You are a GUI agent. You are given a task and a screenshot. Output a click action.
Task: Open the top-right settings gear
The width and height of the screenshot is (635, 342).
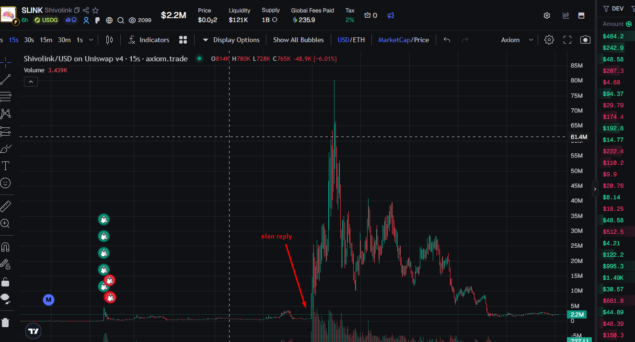click(x=547, y=15)
